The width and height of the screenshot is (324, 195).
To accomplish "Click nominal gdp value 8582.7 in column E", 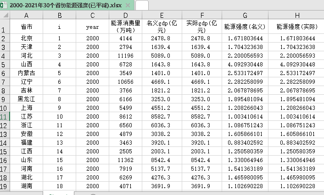I will click(162, 116).
